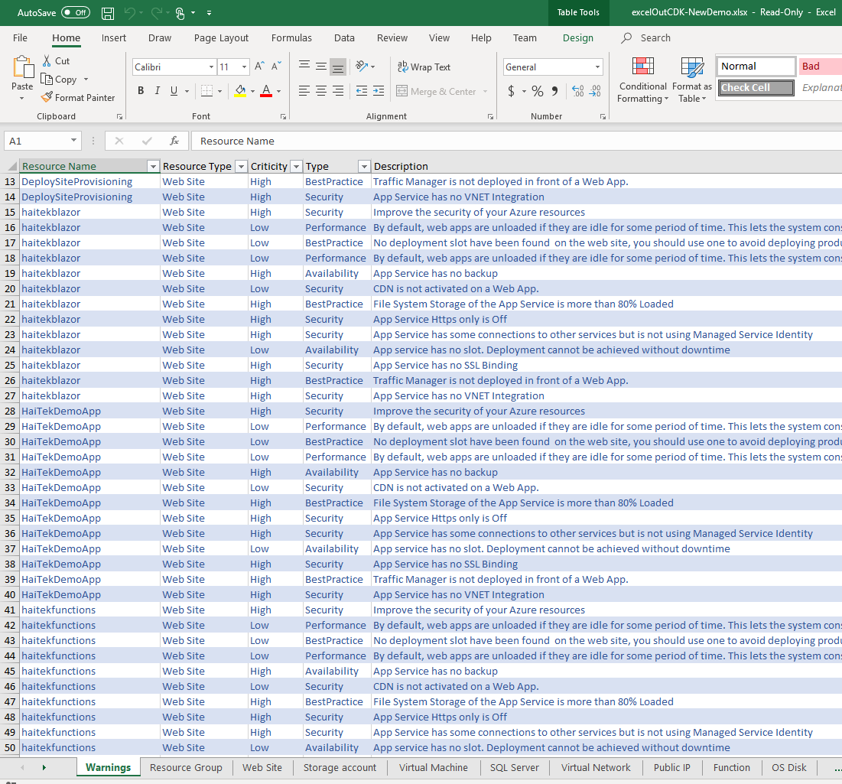Open the File menu

pos(20,38)
